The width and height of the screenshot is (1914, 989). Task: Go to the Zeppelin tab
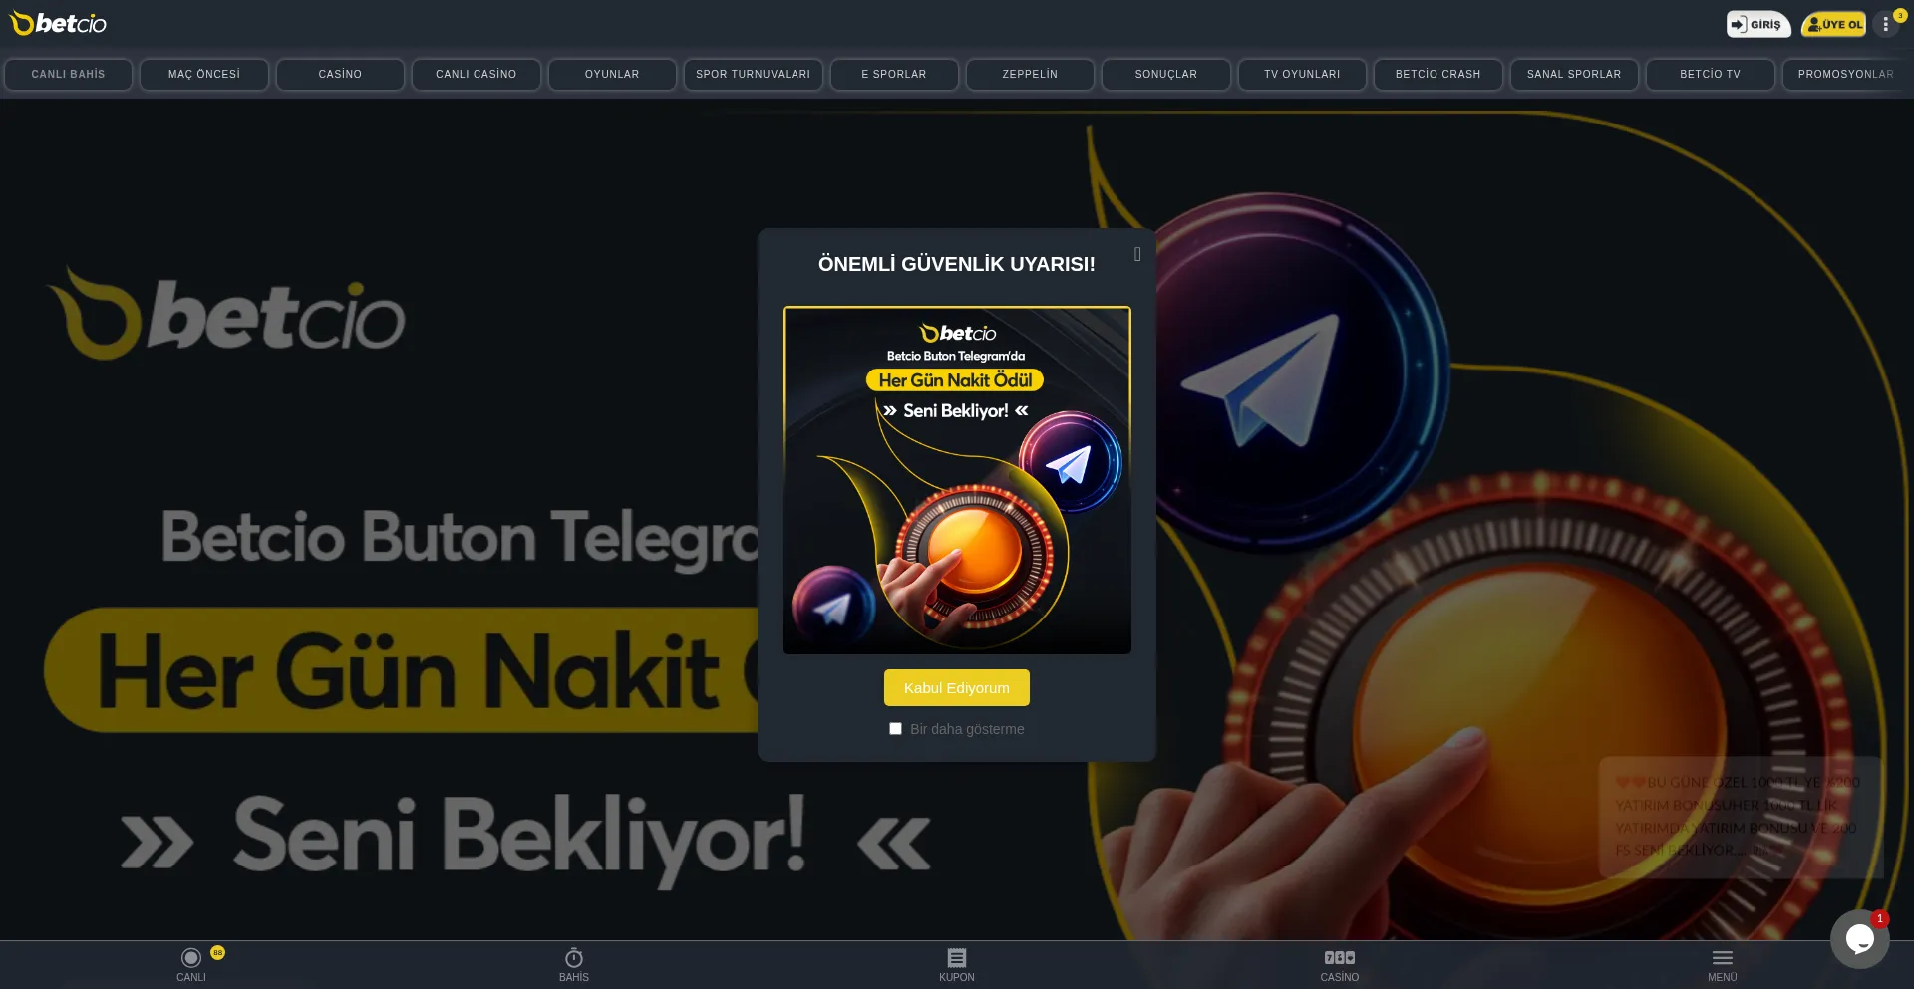pos(1030,74)
